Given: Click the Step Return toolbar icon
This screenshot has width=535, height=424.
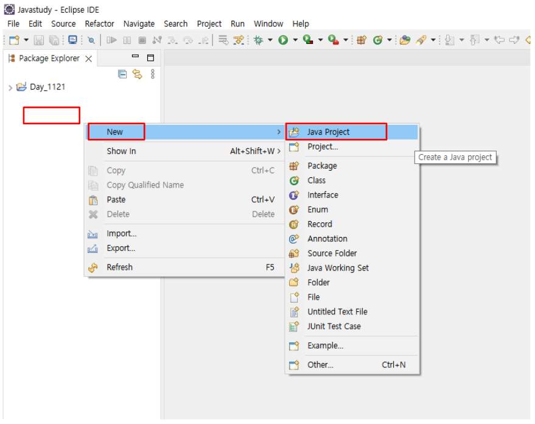Looking at the screenshot, I should pyautogui.click(x=203, y=40).
